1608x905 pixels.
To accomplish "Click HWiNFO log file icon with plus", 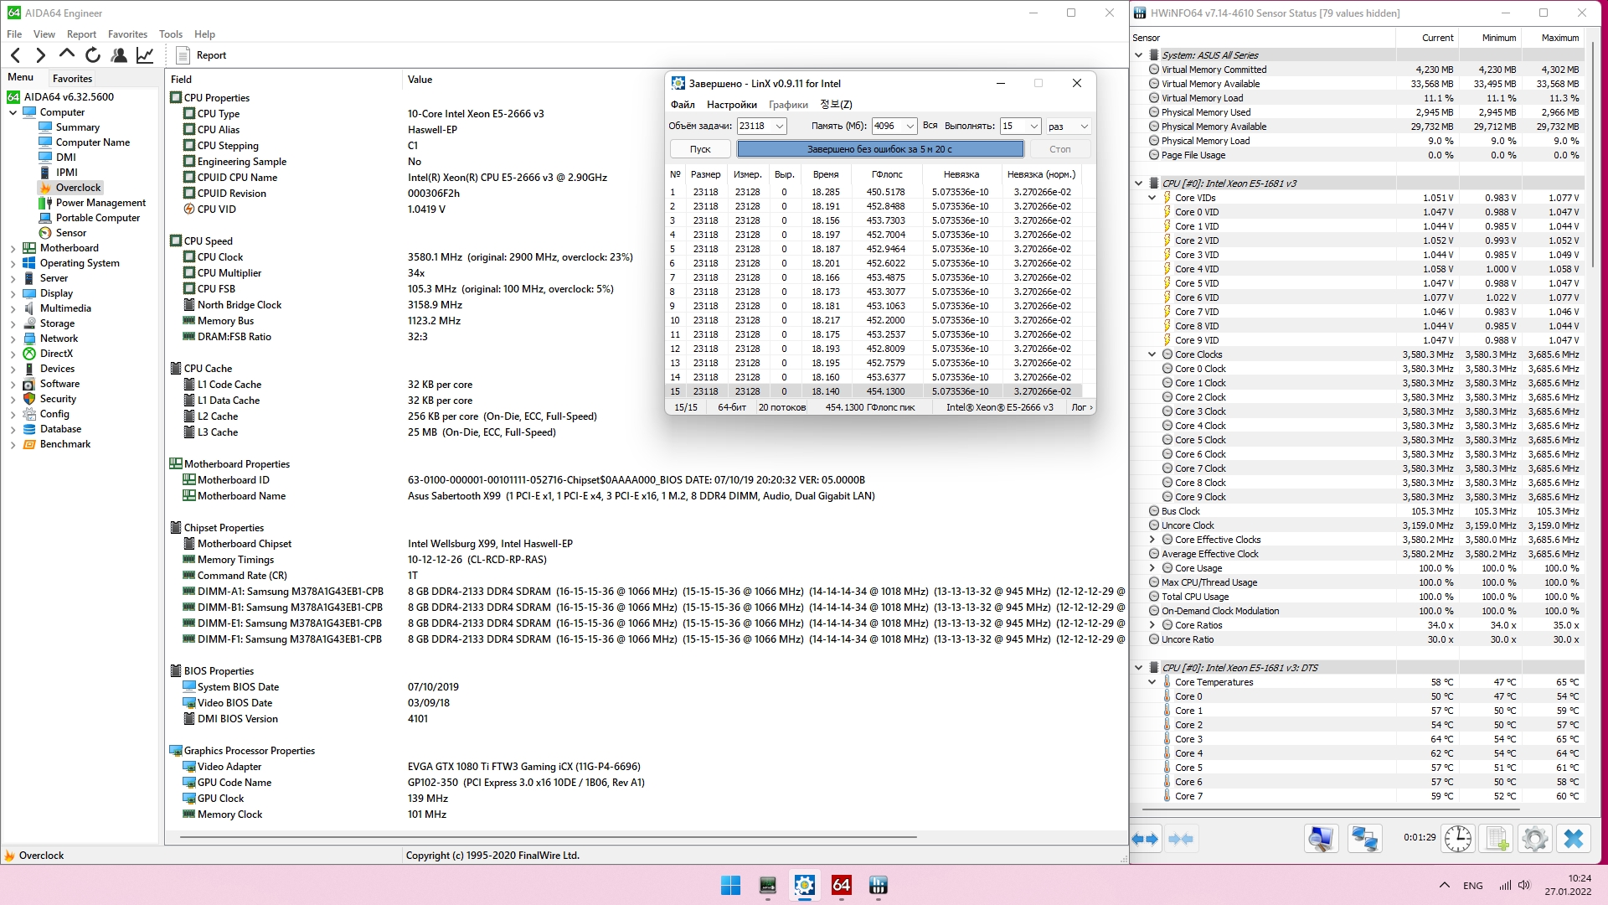I will (1496, 839).
